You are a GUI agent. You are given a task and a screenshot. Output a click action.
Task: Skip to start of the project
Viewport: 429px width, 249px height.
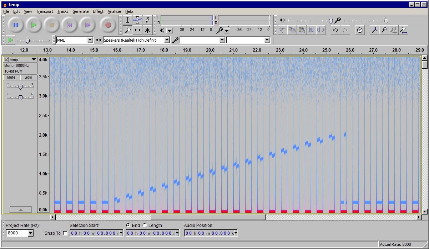pos(70,25)
